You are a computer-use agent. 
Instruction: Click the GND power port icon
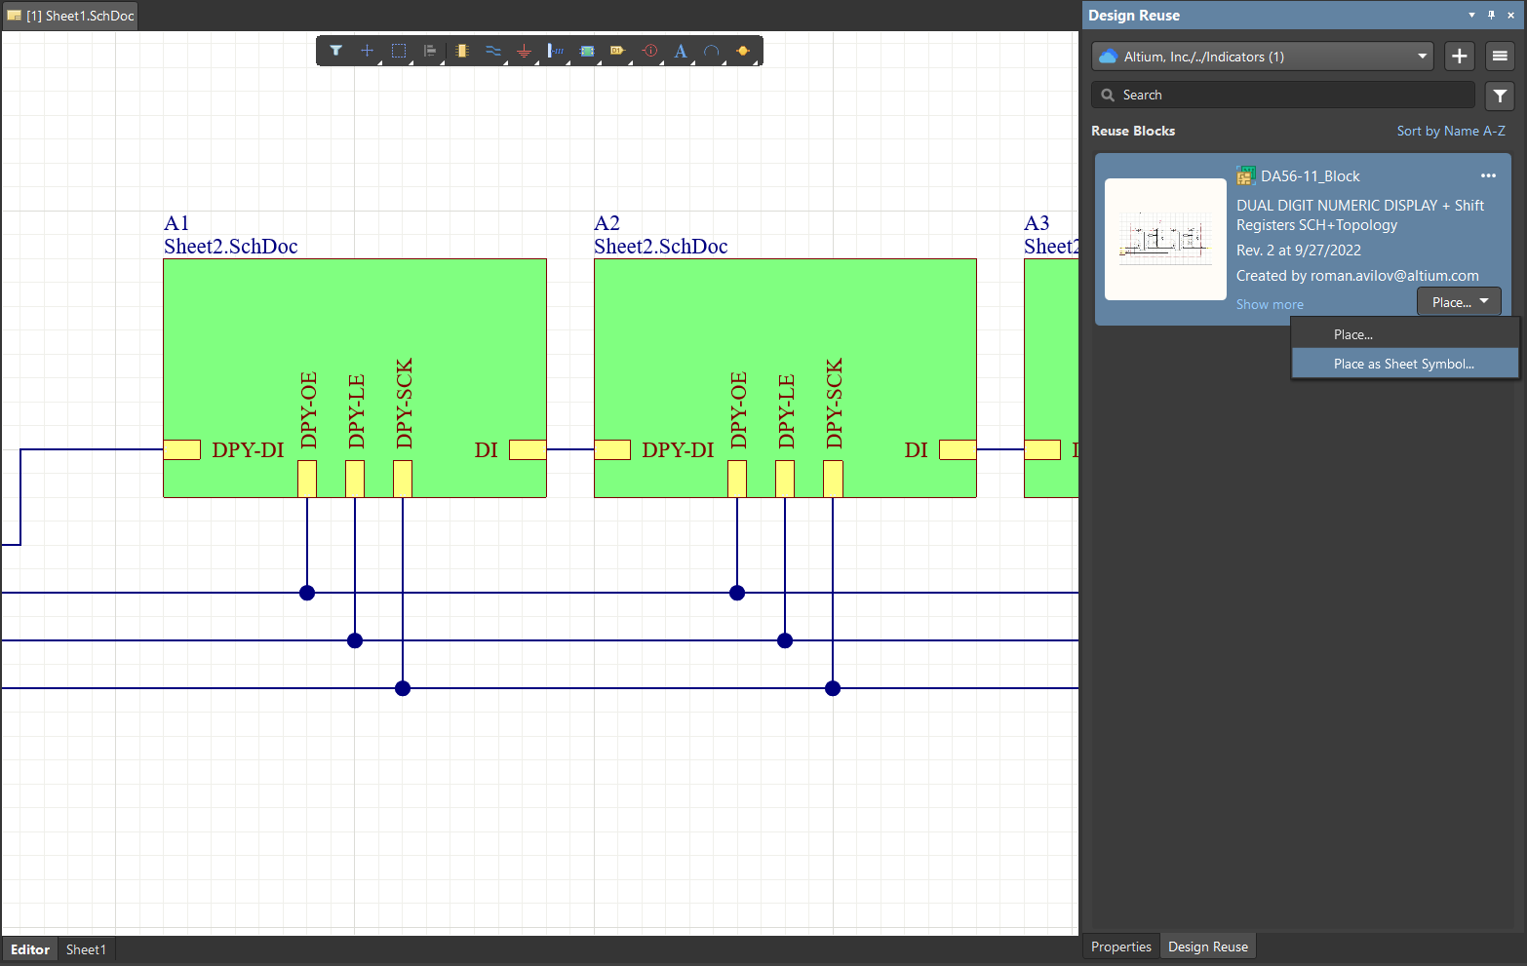[524, 51]
